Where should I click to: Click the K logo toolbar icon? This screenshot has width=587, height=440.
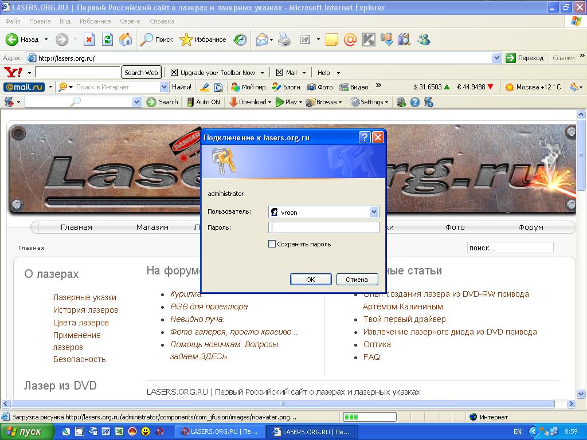click(x=369, y=40)
